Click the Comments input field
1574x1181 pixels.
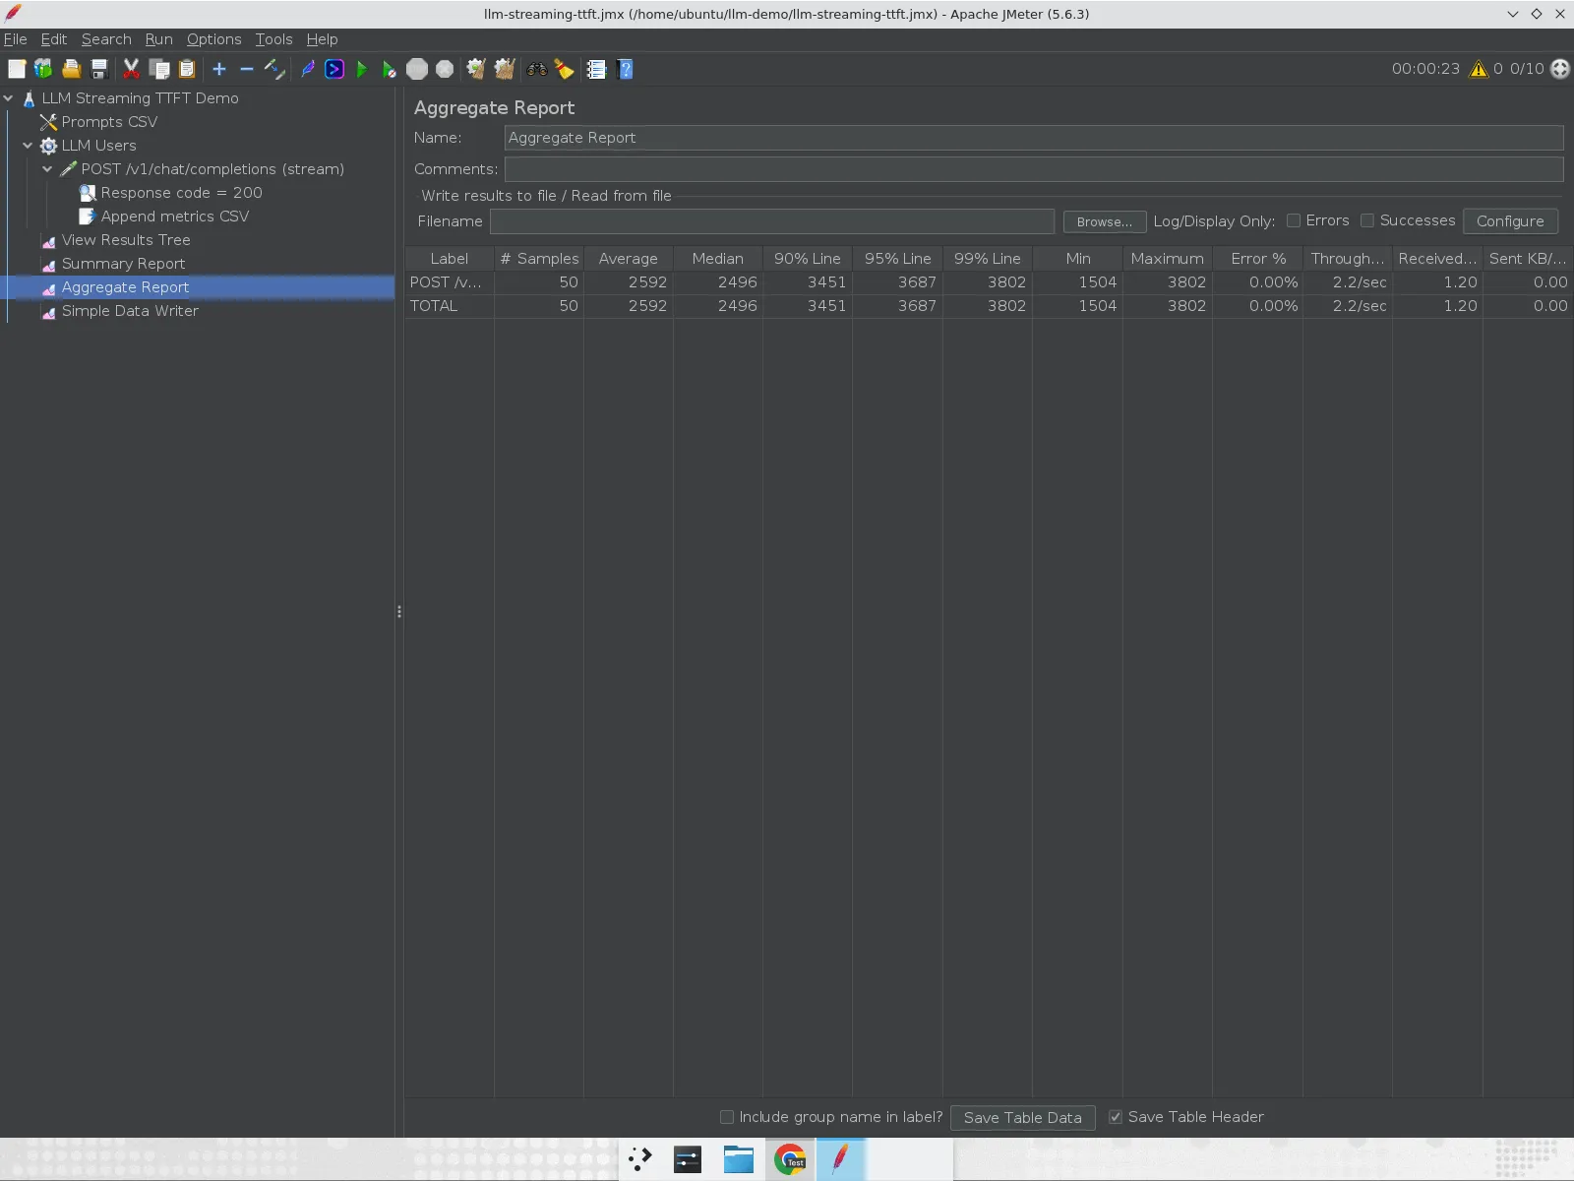(1033, 169)
